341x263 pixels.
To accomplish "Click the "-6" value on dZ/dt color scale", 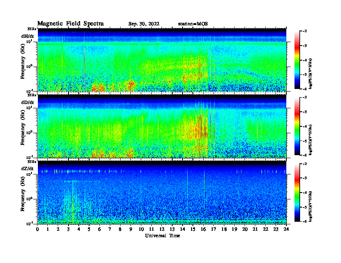I will (x=304, y=221).
